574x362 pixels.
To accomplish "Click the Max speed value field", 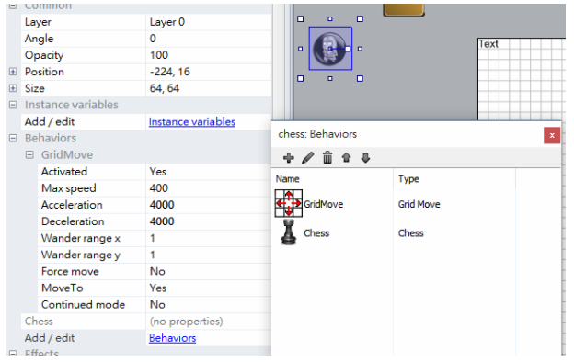I will point(209,188).
